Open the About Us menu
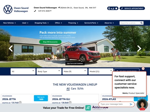This screenshot has width=150, height=112. pos(109,23)
